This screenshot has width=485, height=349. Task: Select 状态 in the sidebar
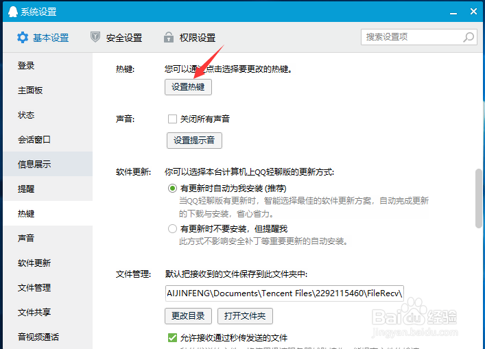pyautogui.click(x=48, y=115)
